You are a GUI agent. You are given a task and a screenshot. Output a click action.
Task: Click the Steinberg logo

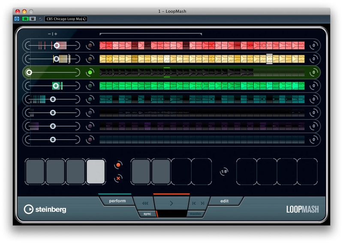[x=45, y=209]
